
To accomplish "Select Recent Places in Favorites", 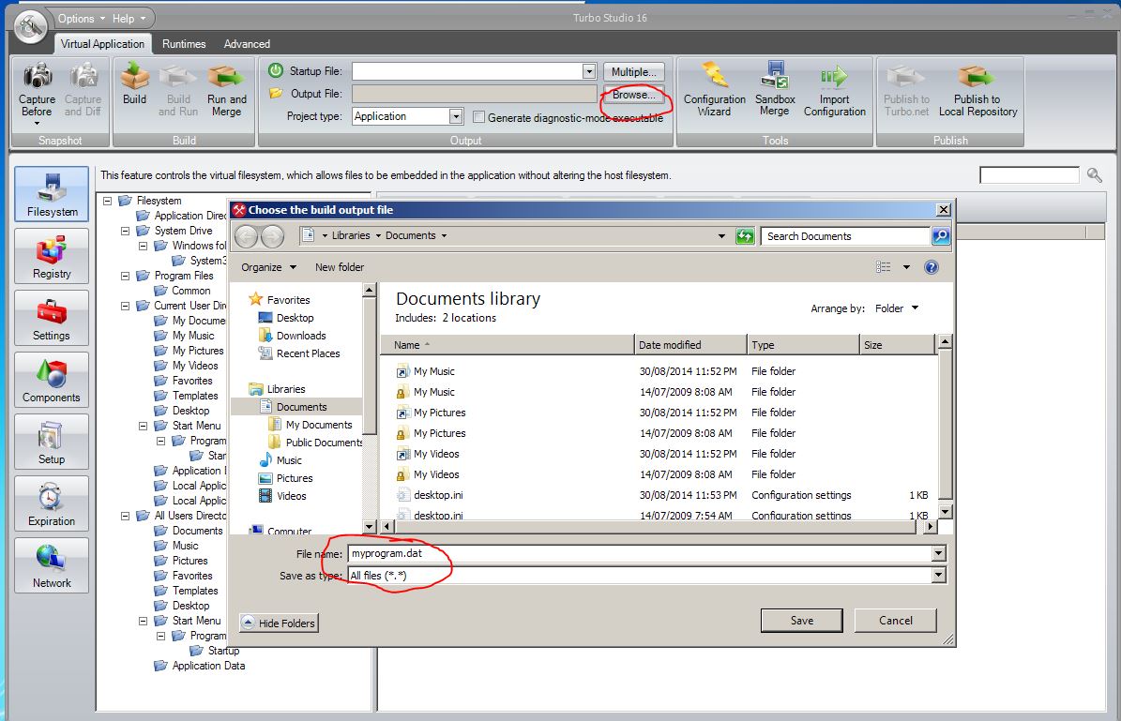I will [x=299, y=353].
